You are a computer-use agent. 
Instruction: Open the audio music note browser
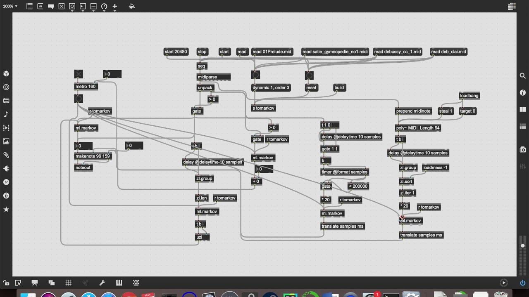click(6, 114)
